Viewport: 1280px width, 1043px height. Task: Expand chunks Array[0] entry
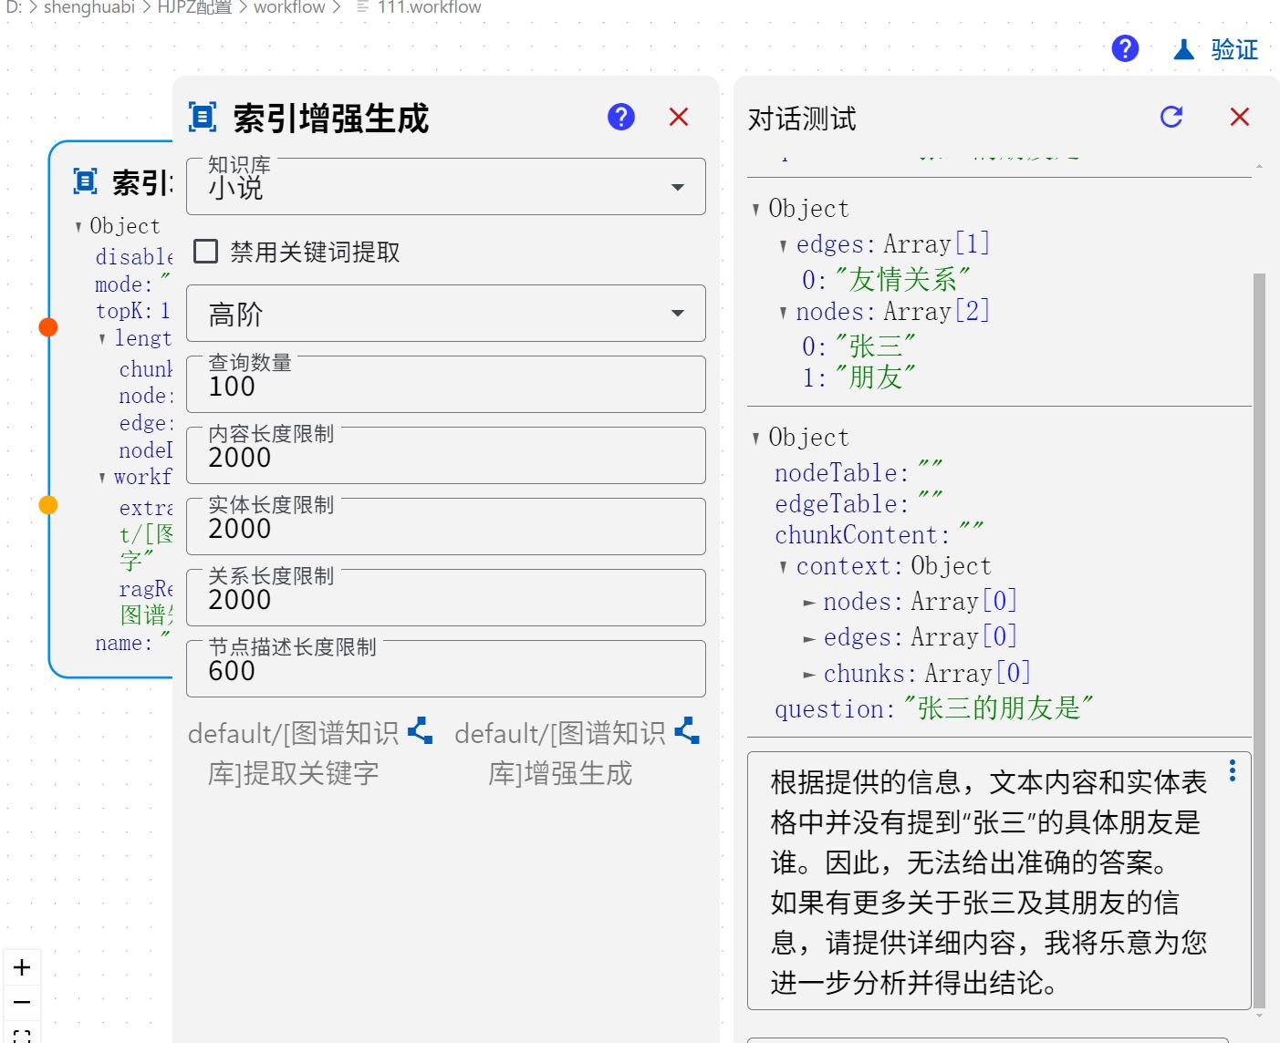click(808, 675)
